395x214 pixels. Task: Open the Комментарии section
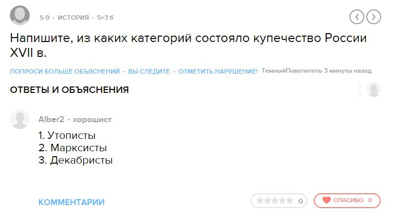tap(71, 202)
